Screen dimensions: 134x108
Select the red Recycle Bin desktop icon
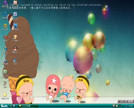[5, 38]
